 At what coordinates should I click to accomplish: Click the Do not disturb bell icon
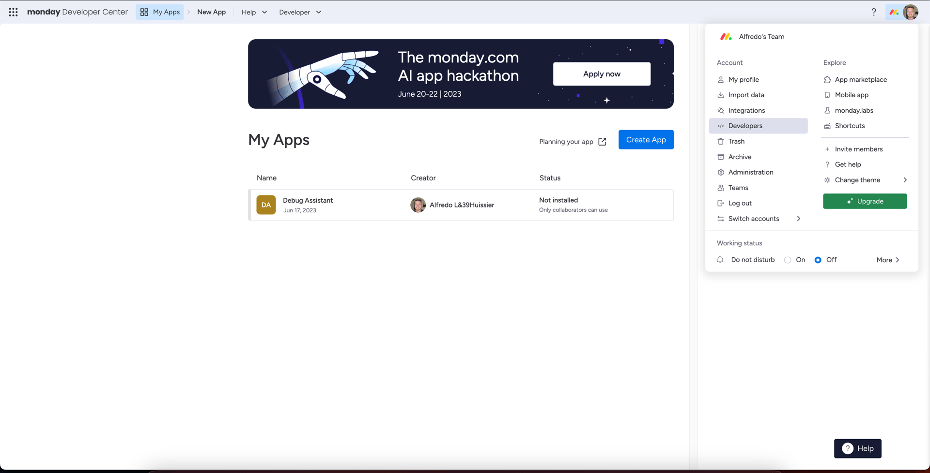tap(720, 260)
